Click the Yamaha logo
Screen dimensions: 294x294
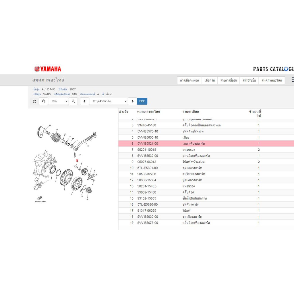(x=48, y=69)
